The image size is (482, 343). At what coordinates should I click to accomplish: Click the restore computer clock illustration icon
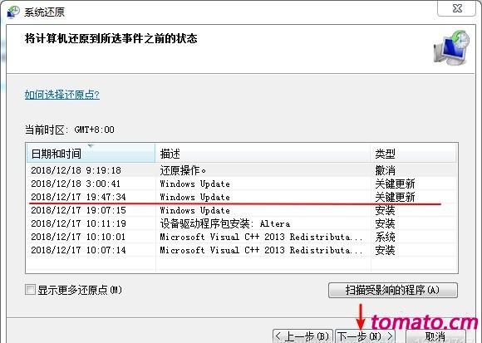point(451,47)
